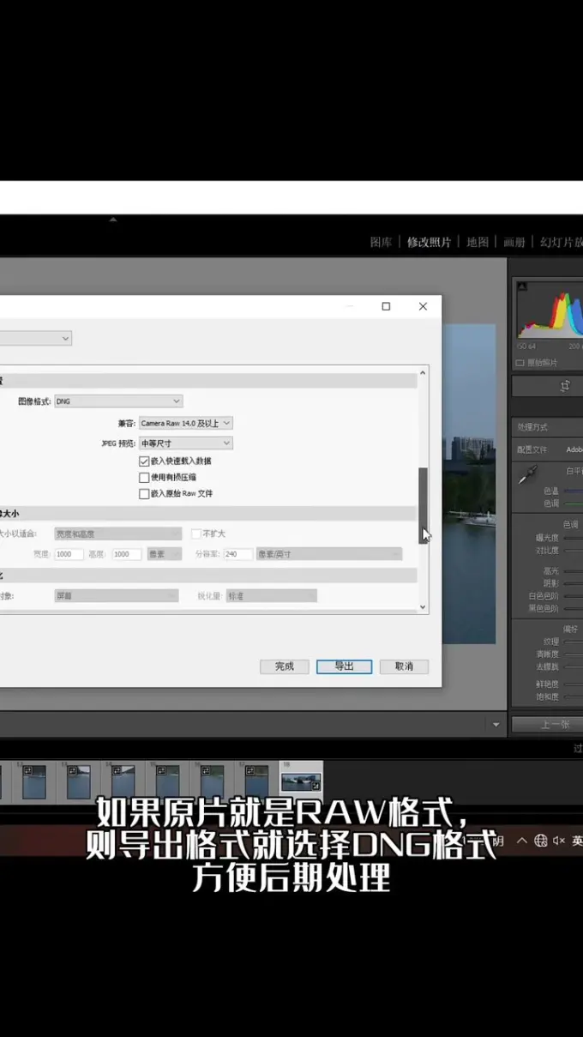Show hidden tray icons caret in taskbar
This screenshot has width=583, height=1037.
tap(521, 841)
